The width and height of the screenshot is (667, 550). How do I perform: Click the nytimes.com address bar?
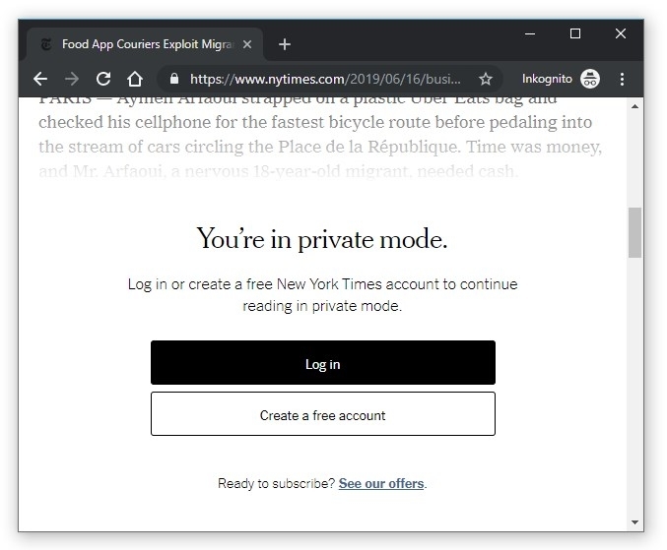325,79
